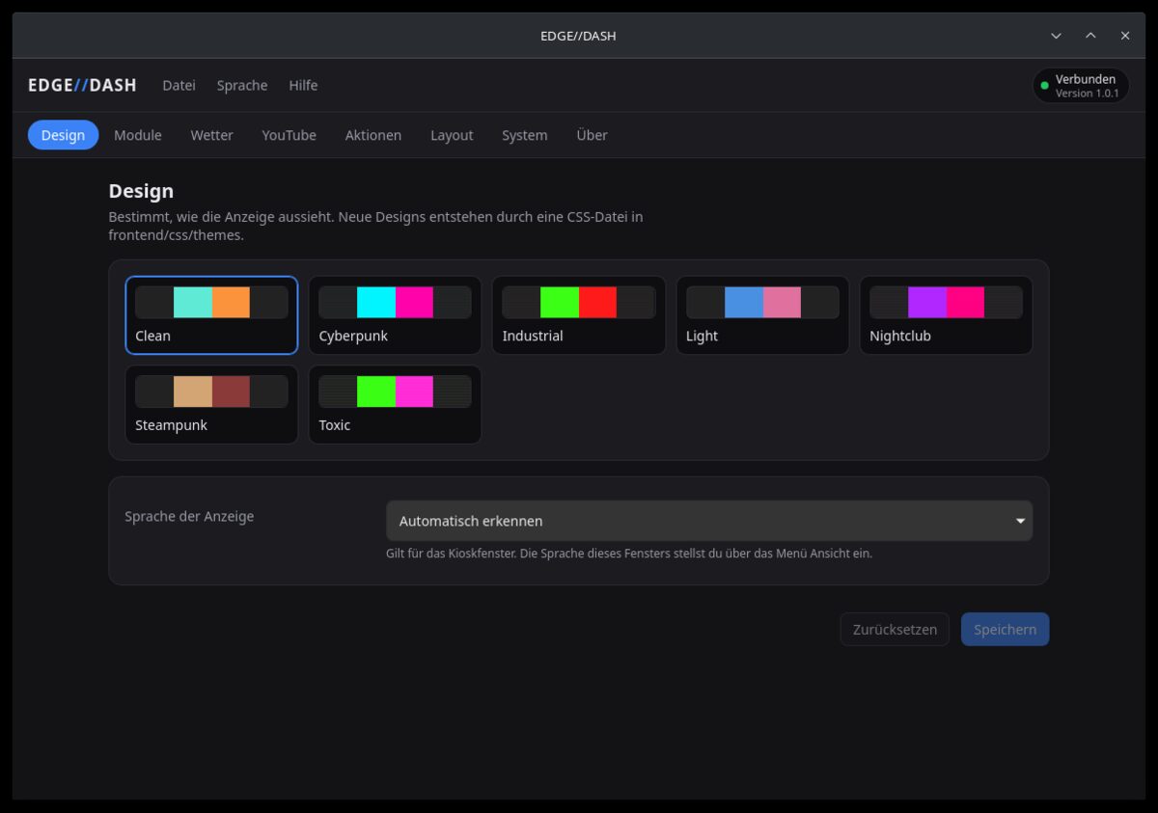1158x813 pixels.
Task: Click the tan swatch in Steampunk
Action: (193, 392)
